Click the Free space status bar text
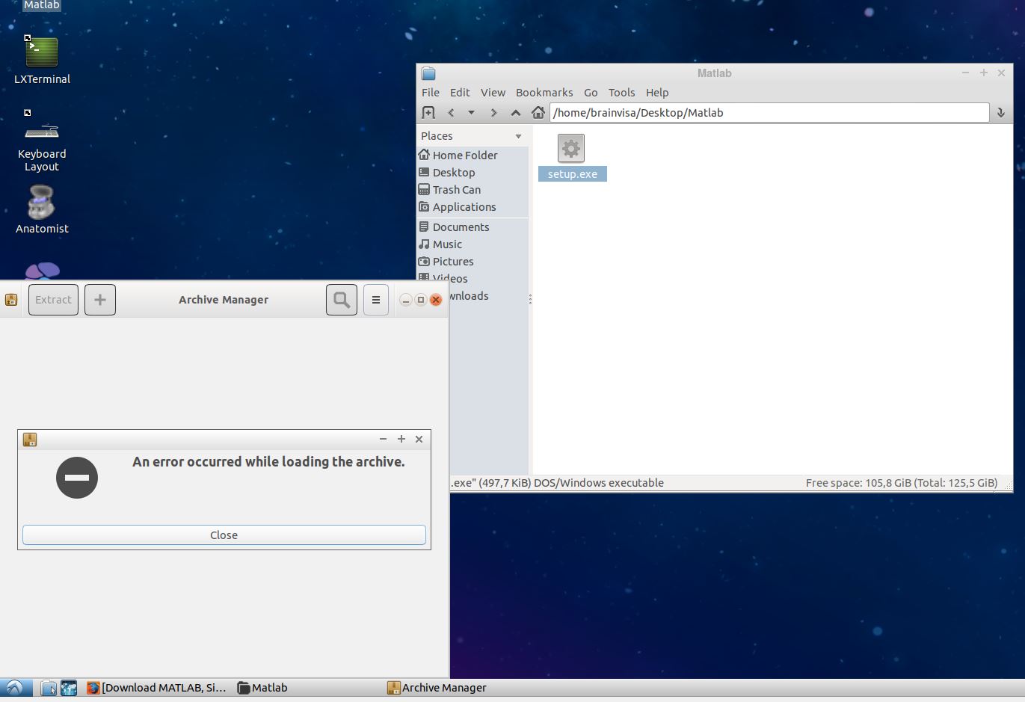Screen dimensions: 1025x702 (902, 483)
